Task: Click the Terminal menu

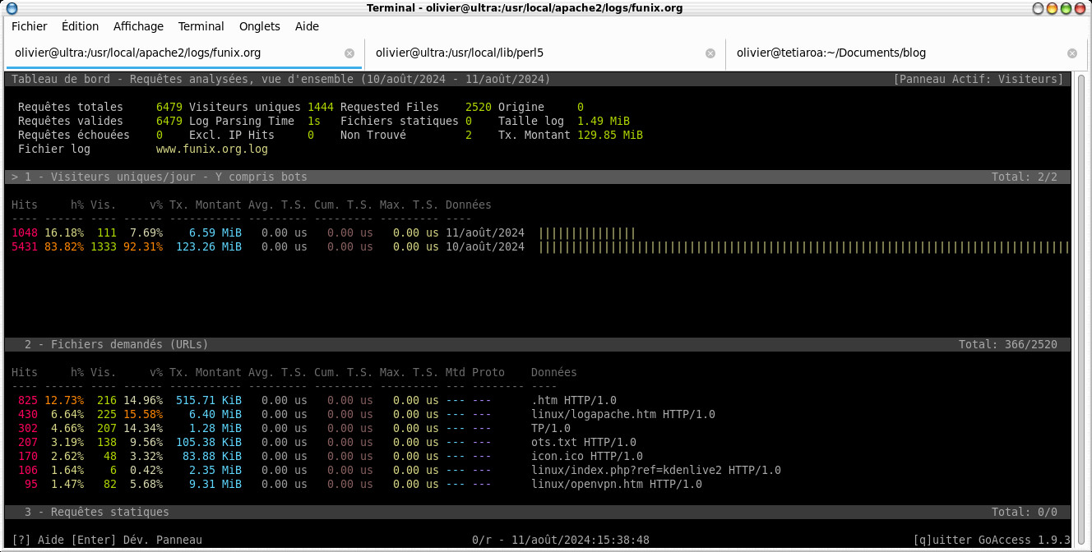Action: click(x=201, y=26)
